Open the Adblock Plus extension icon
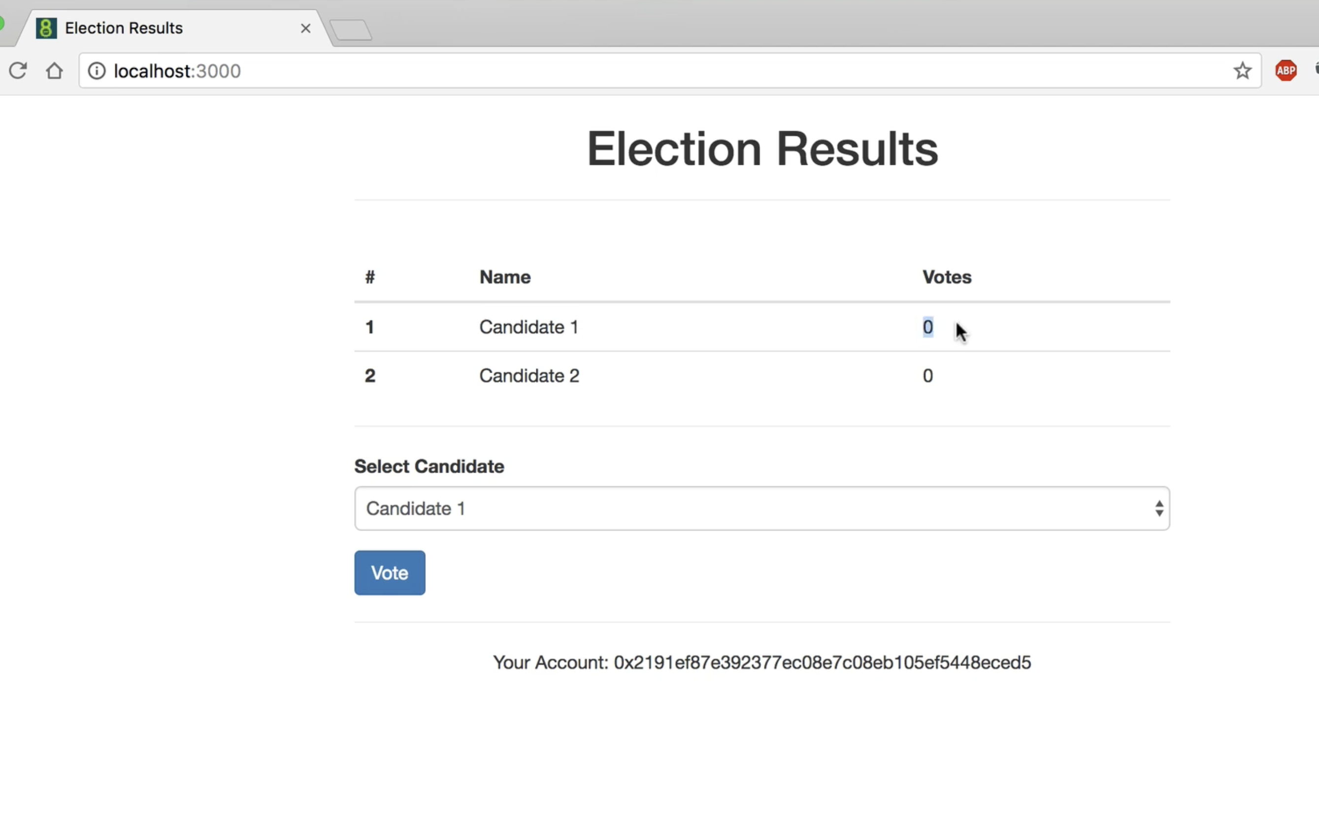The image size is (1319, 822). click(1286, 71)
